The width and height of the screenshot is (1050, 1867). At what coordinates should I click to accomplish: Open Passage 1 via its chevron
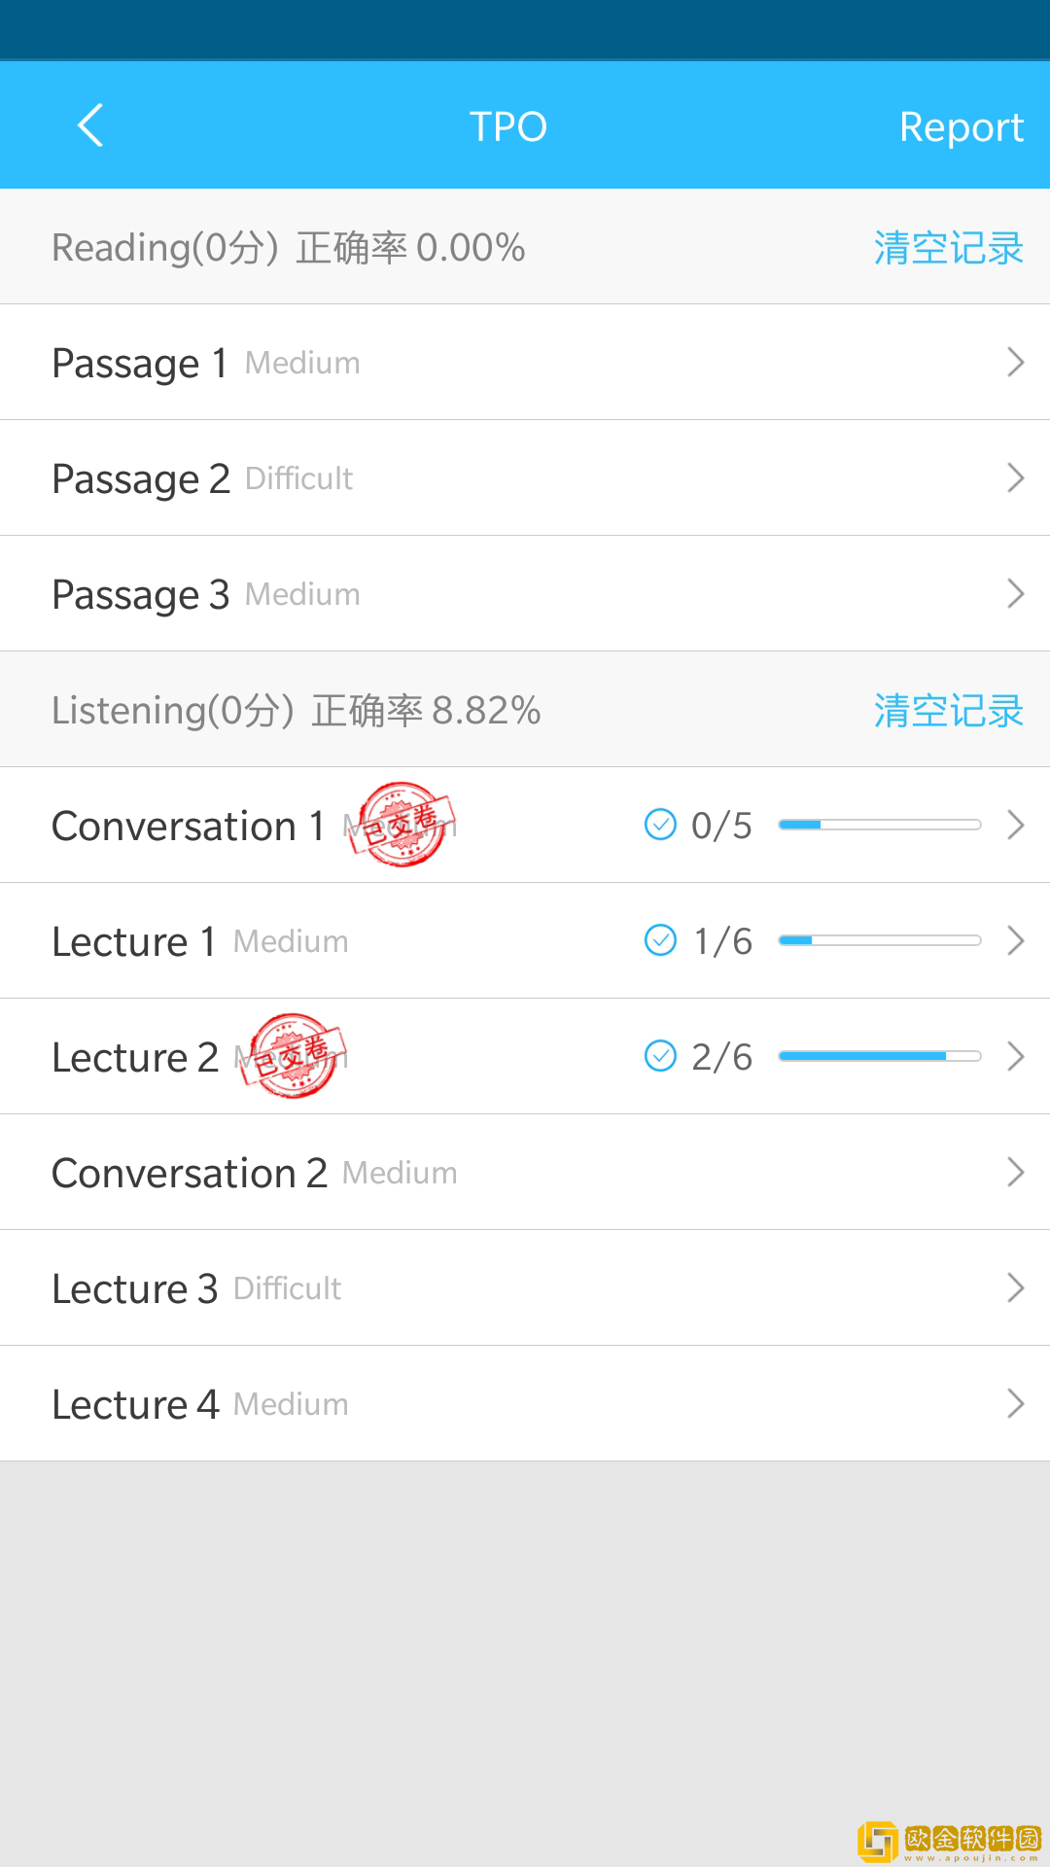tap(1015, 363)
